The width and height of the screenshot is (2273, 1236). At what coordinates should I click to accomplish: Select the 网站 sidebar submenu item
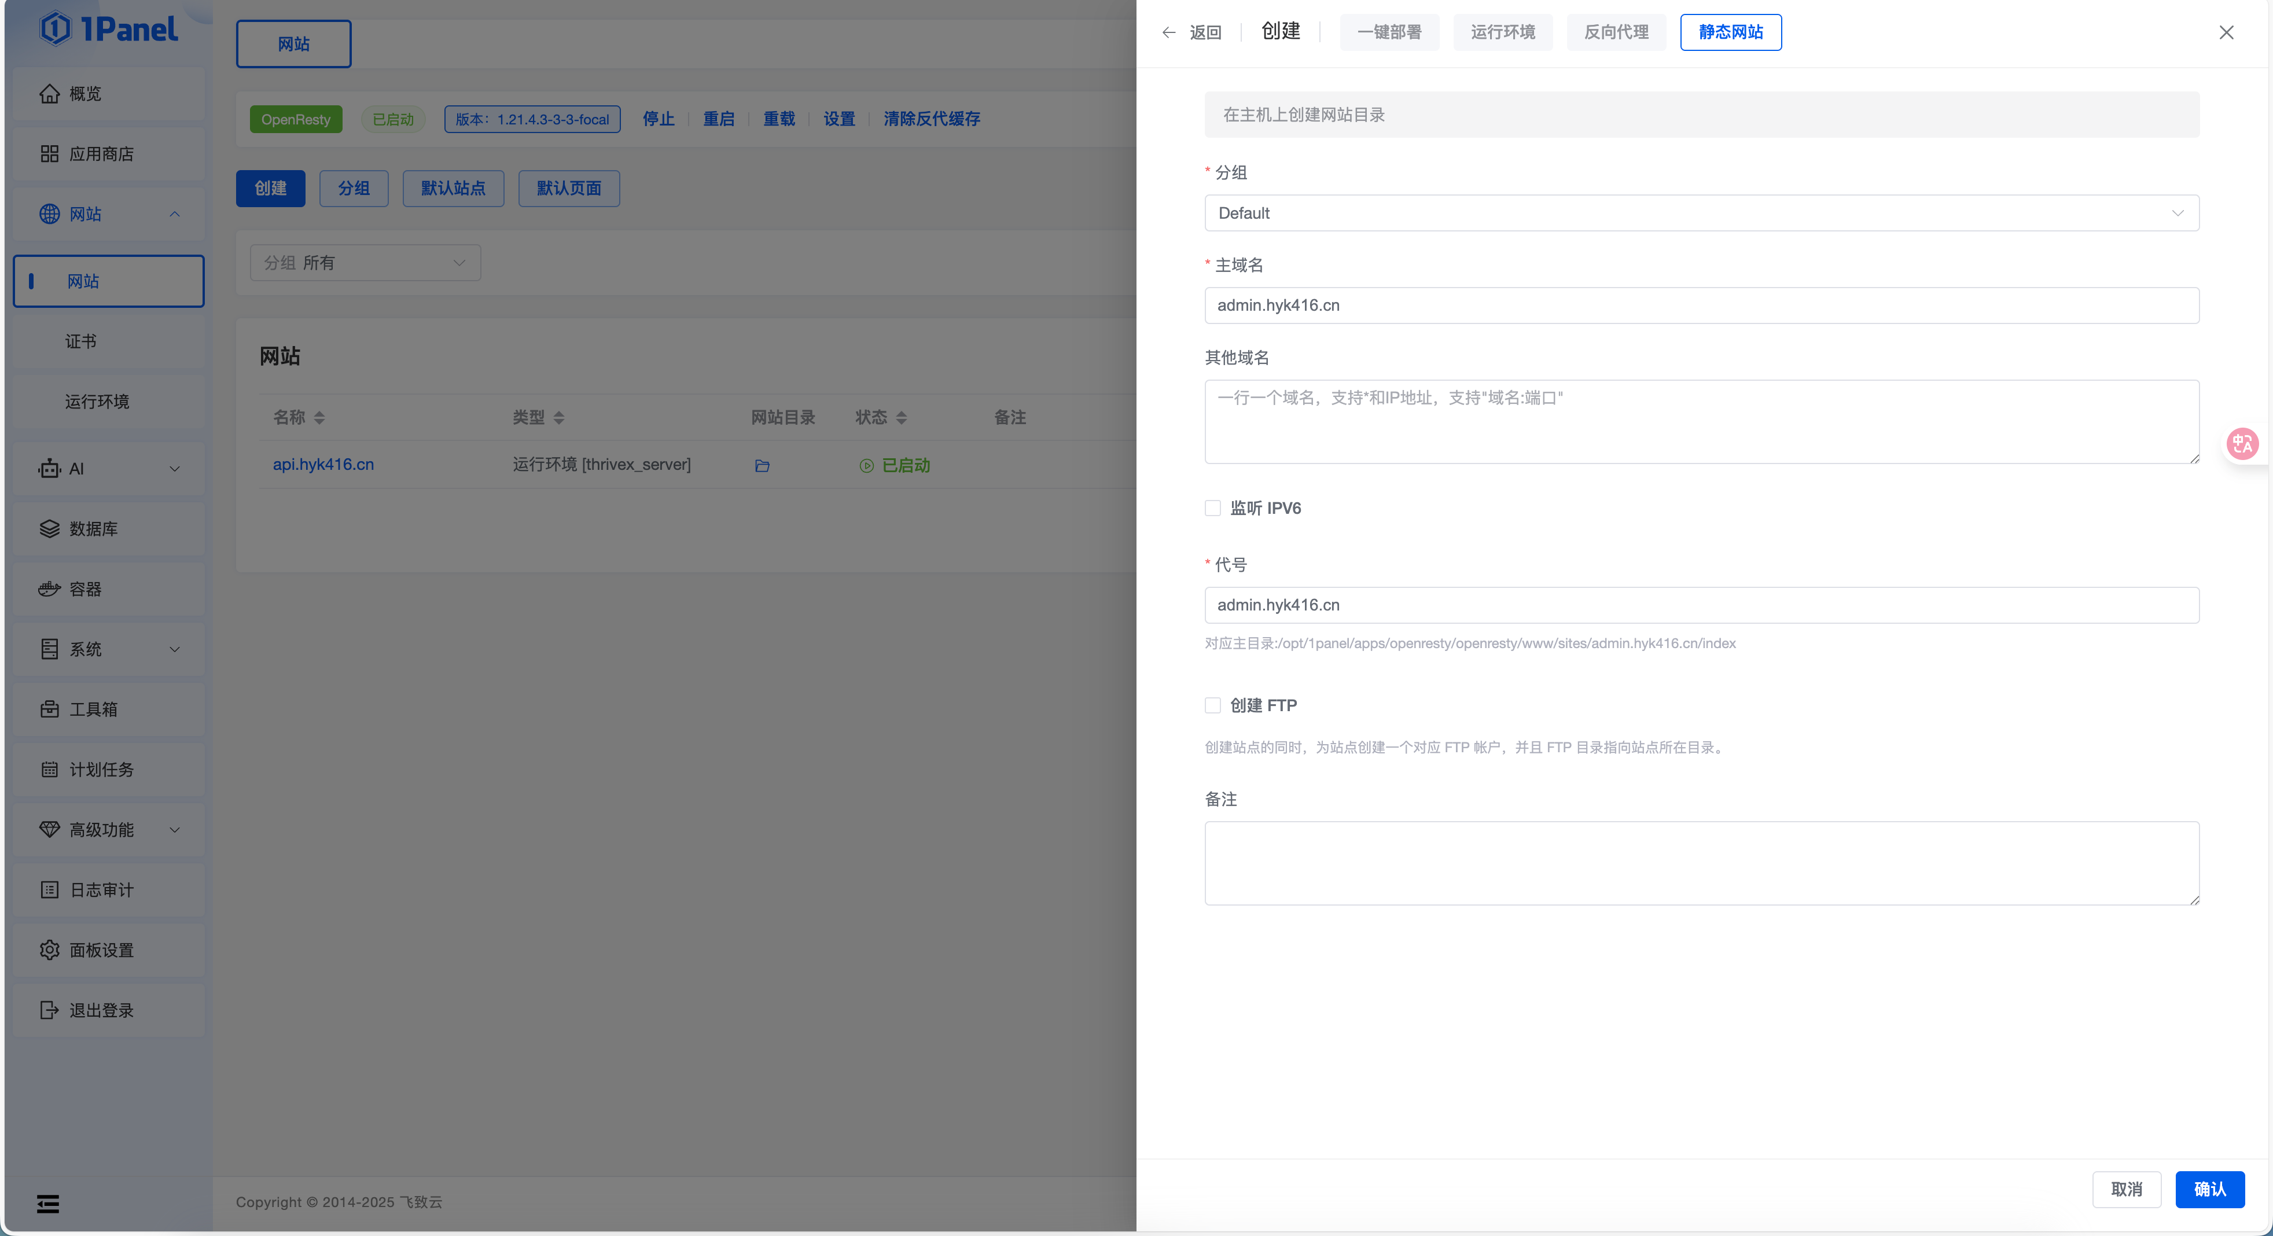point(109,281)
